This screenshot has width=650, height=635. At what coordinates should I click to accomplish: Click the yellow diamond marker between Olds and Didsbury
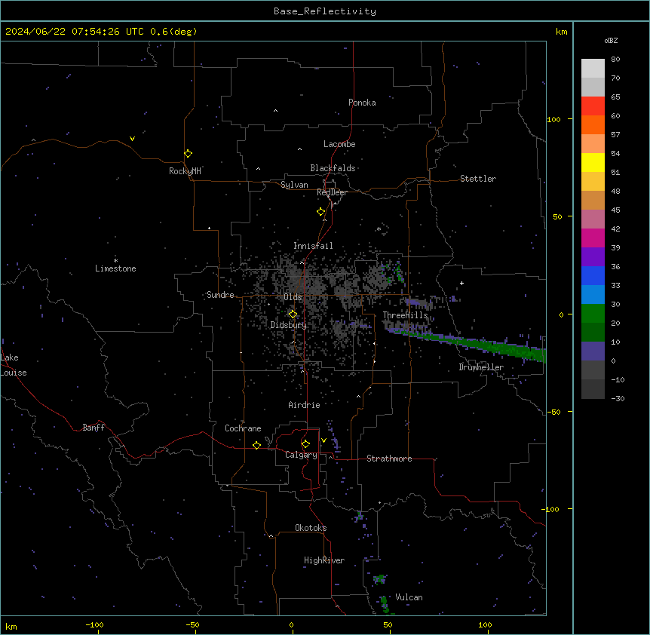point(293,314)
